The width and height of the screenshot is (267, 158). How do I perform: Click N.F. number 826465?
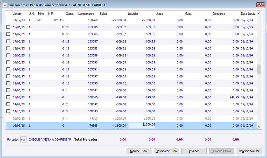59,20
